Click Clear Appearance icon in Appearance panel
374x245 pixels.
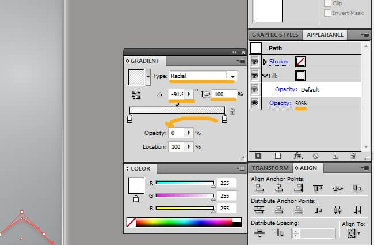(315, 156)
